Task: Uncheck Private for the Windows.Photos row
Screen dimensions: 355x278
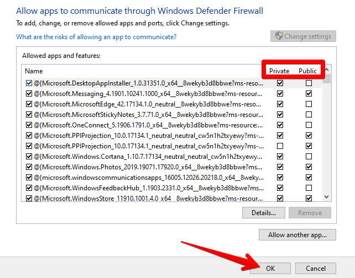Action: [x=280, y=167]
